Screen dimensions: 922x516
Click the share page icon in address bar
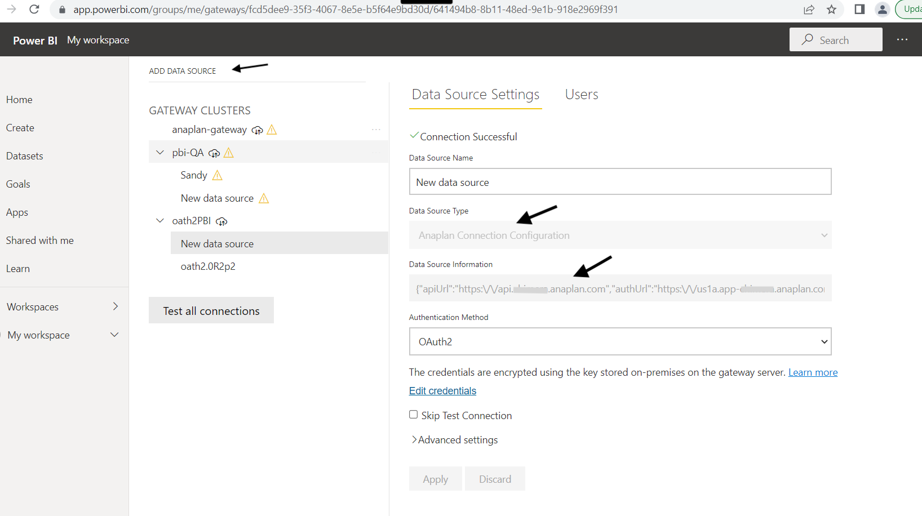(809, 9)
